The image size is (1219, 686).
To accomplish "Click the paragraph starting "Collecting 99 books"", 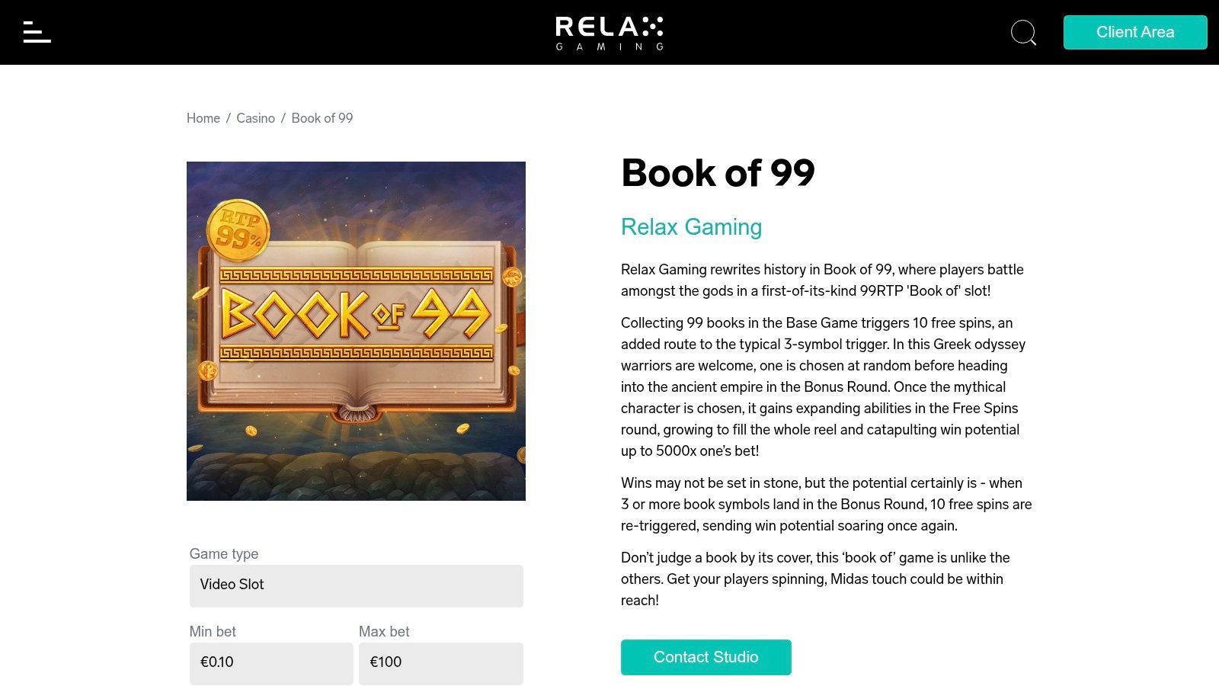I will click(822, 386).
